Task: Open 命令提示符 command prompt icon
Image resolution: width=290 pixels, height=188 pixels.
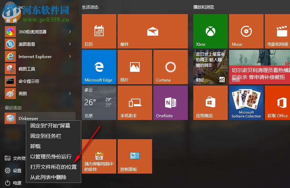Action: 10,81
